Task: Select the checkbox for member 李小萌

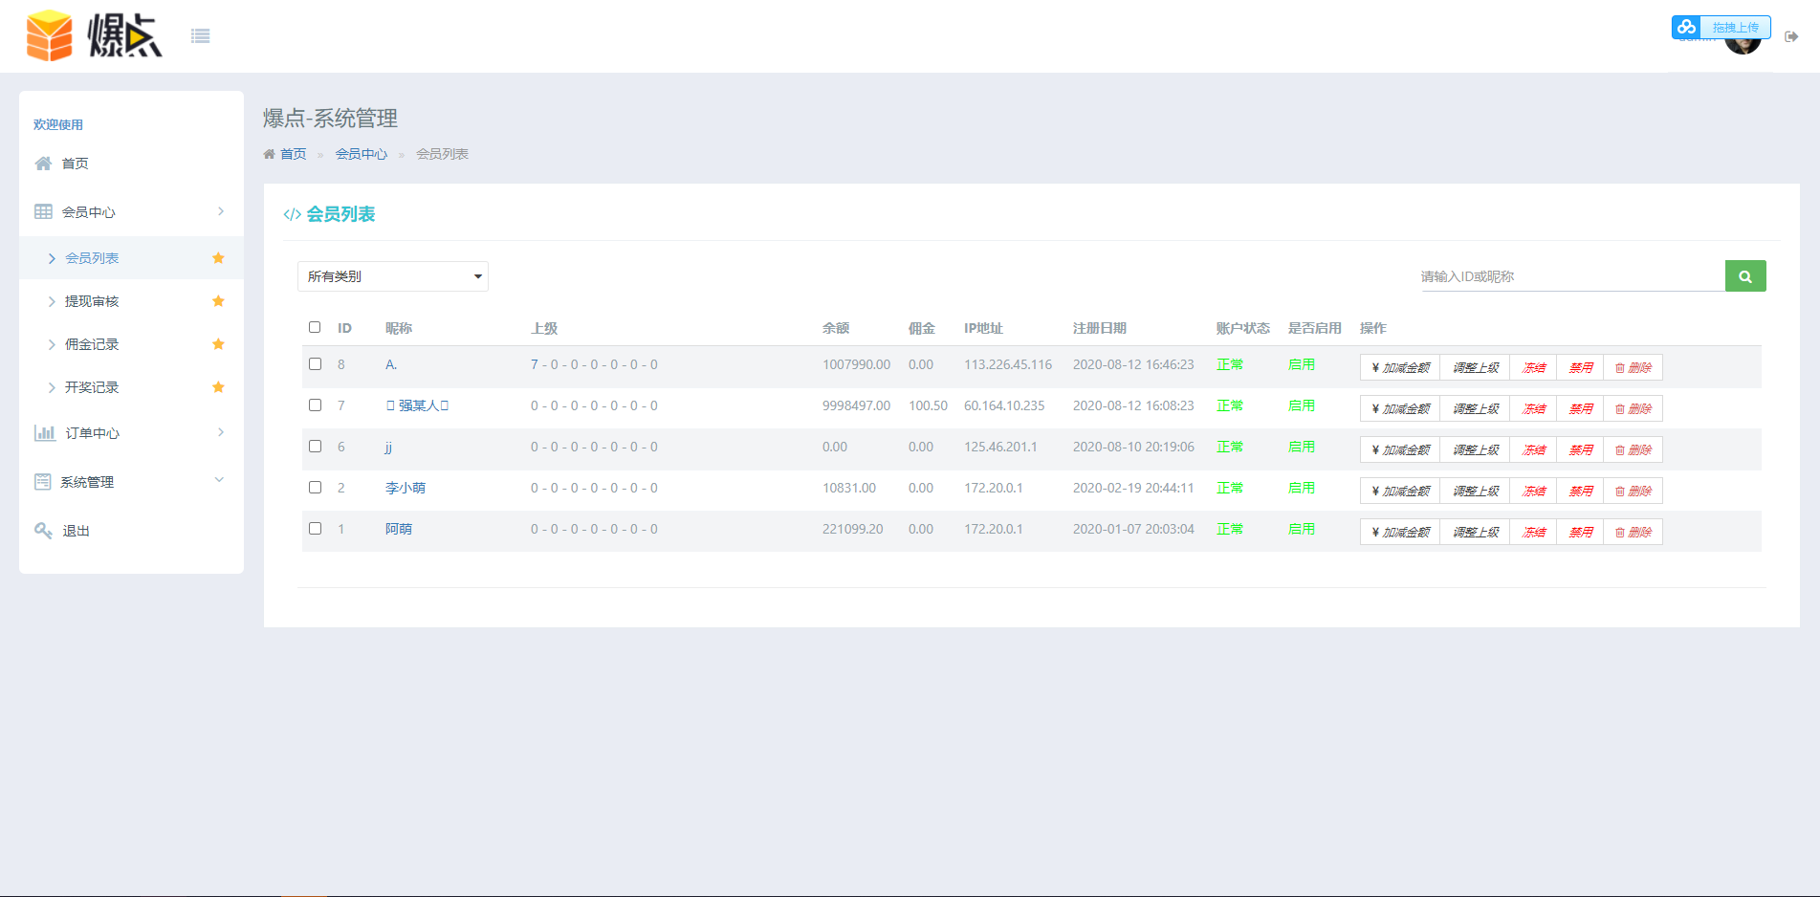Action: 315,488
